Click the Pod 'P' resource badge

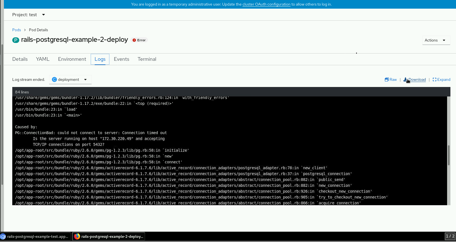click(16, 40)
